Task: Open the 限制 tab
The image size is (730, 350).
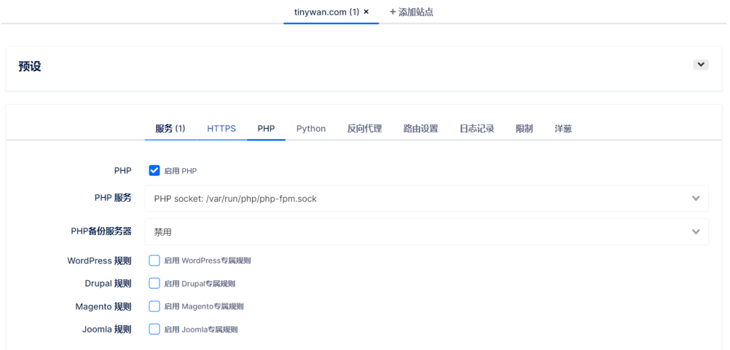Action: (525, 129)
